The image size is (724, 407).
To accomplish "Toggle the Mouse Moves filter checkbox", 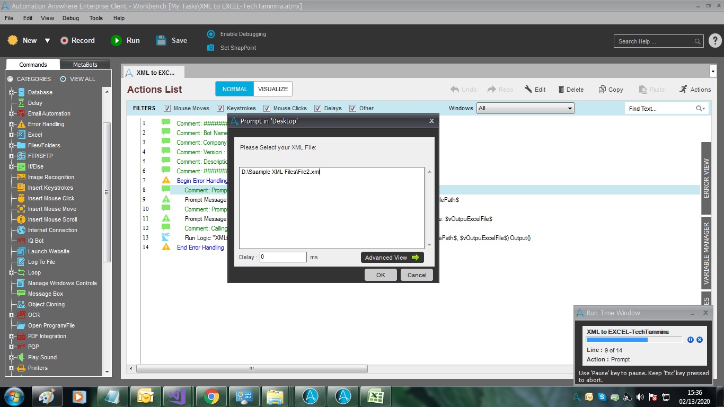I will click(x=167, y=108).
